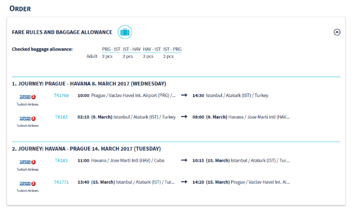Click arrow icon on 13:40 Istanbul–Prague flight
354x210 pixels.
184,182
